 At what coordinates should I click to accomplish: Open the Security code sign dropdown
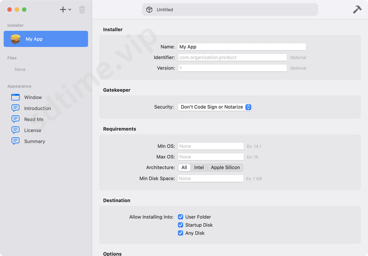coord(215,107)
